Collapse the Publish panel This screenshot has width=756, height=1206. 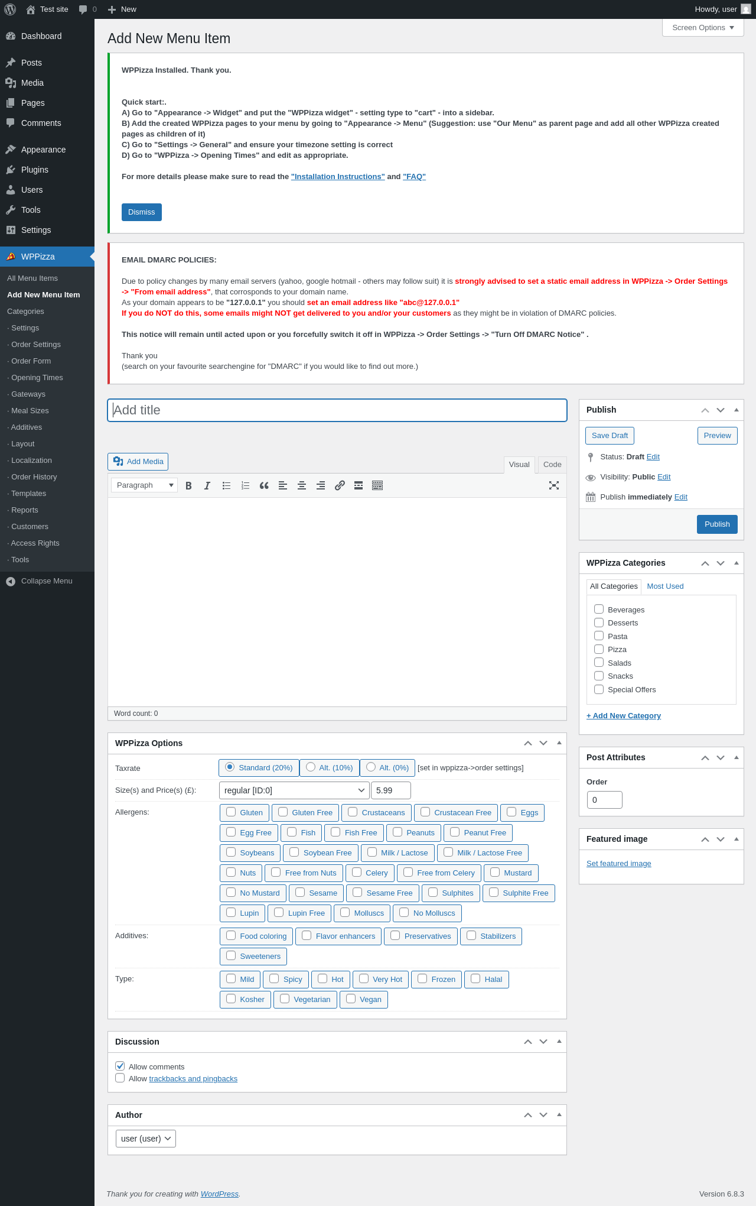pyautogui.click(x=737, y=410)
